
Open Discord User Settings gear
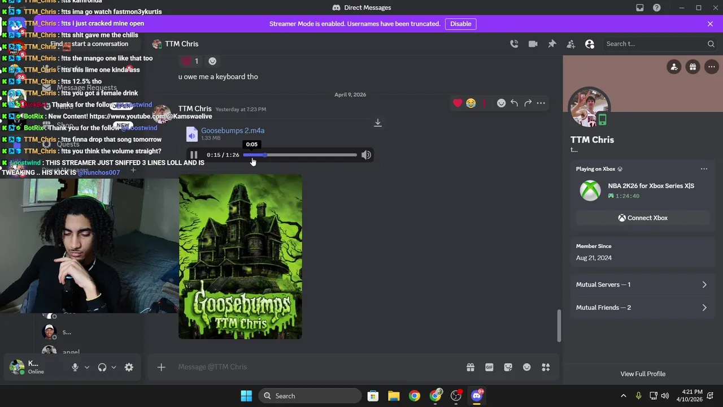pos(129,367)
